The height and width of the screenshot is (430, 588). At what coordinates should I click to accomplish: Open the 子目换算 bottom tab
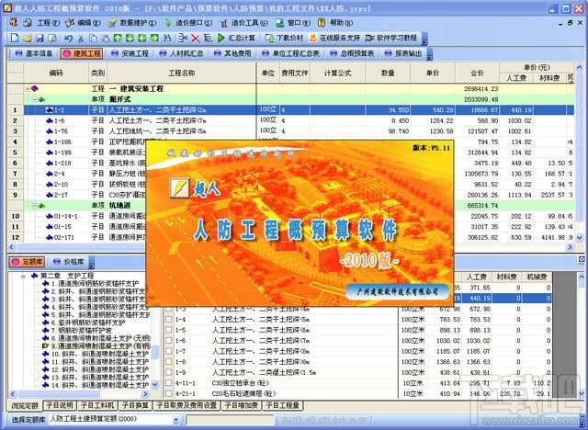coord(136,405)
